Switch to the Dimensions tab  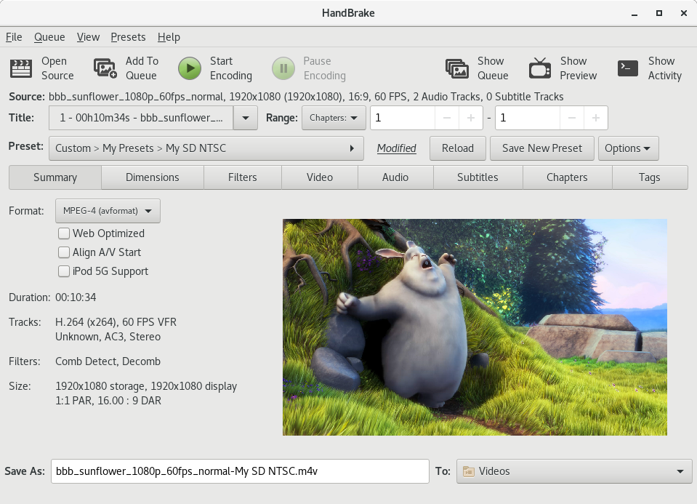[x=153, y=177]
